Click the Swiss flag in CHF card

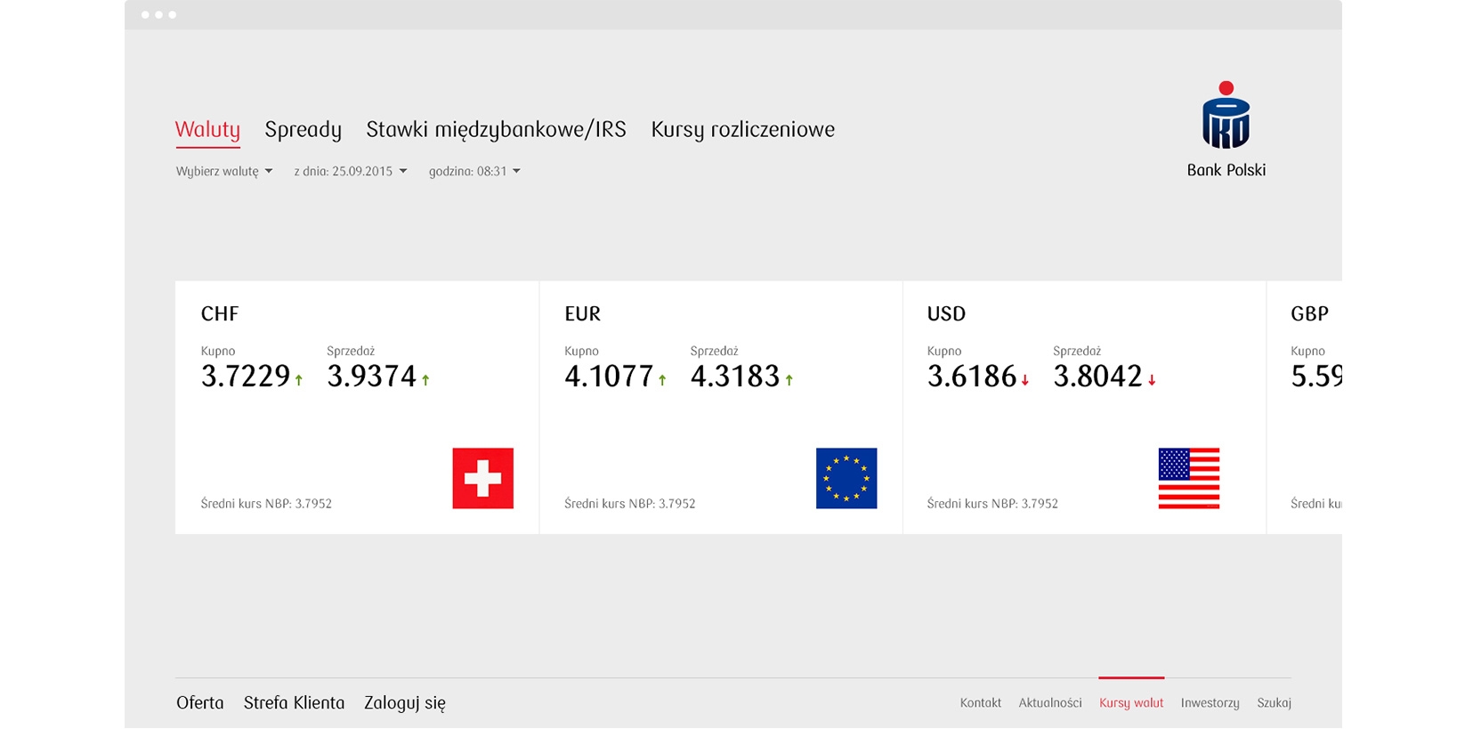coord(482,478)
